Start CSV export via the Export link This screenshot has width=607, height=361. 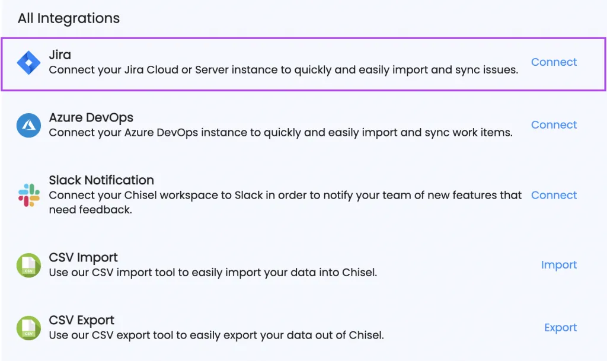[560, 328]
